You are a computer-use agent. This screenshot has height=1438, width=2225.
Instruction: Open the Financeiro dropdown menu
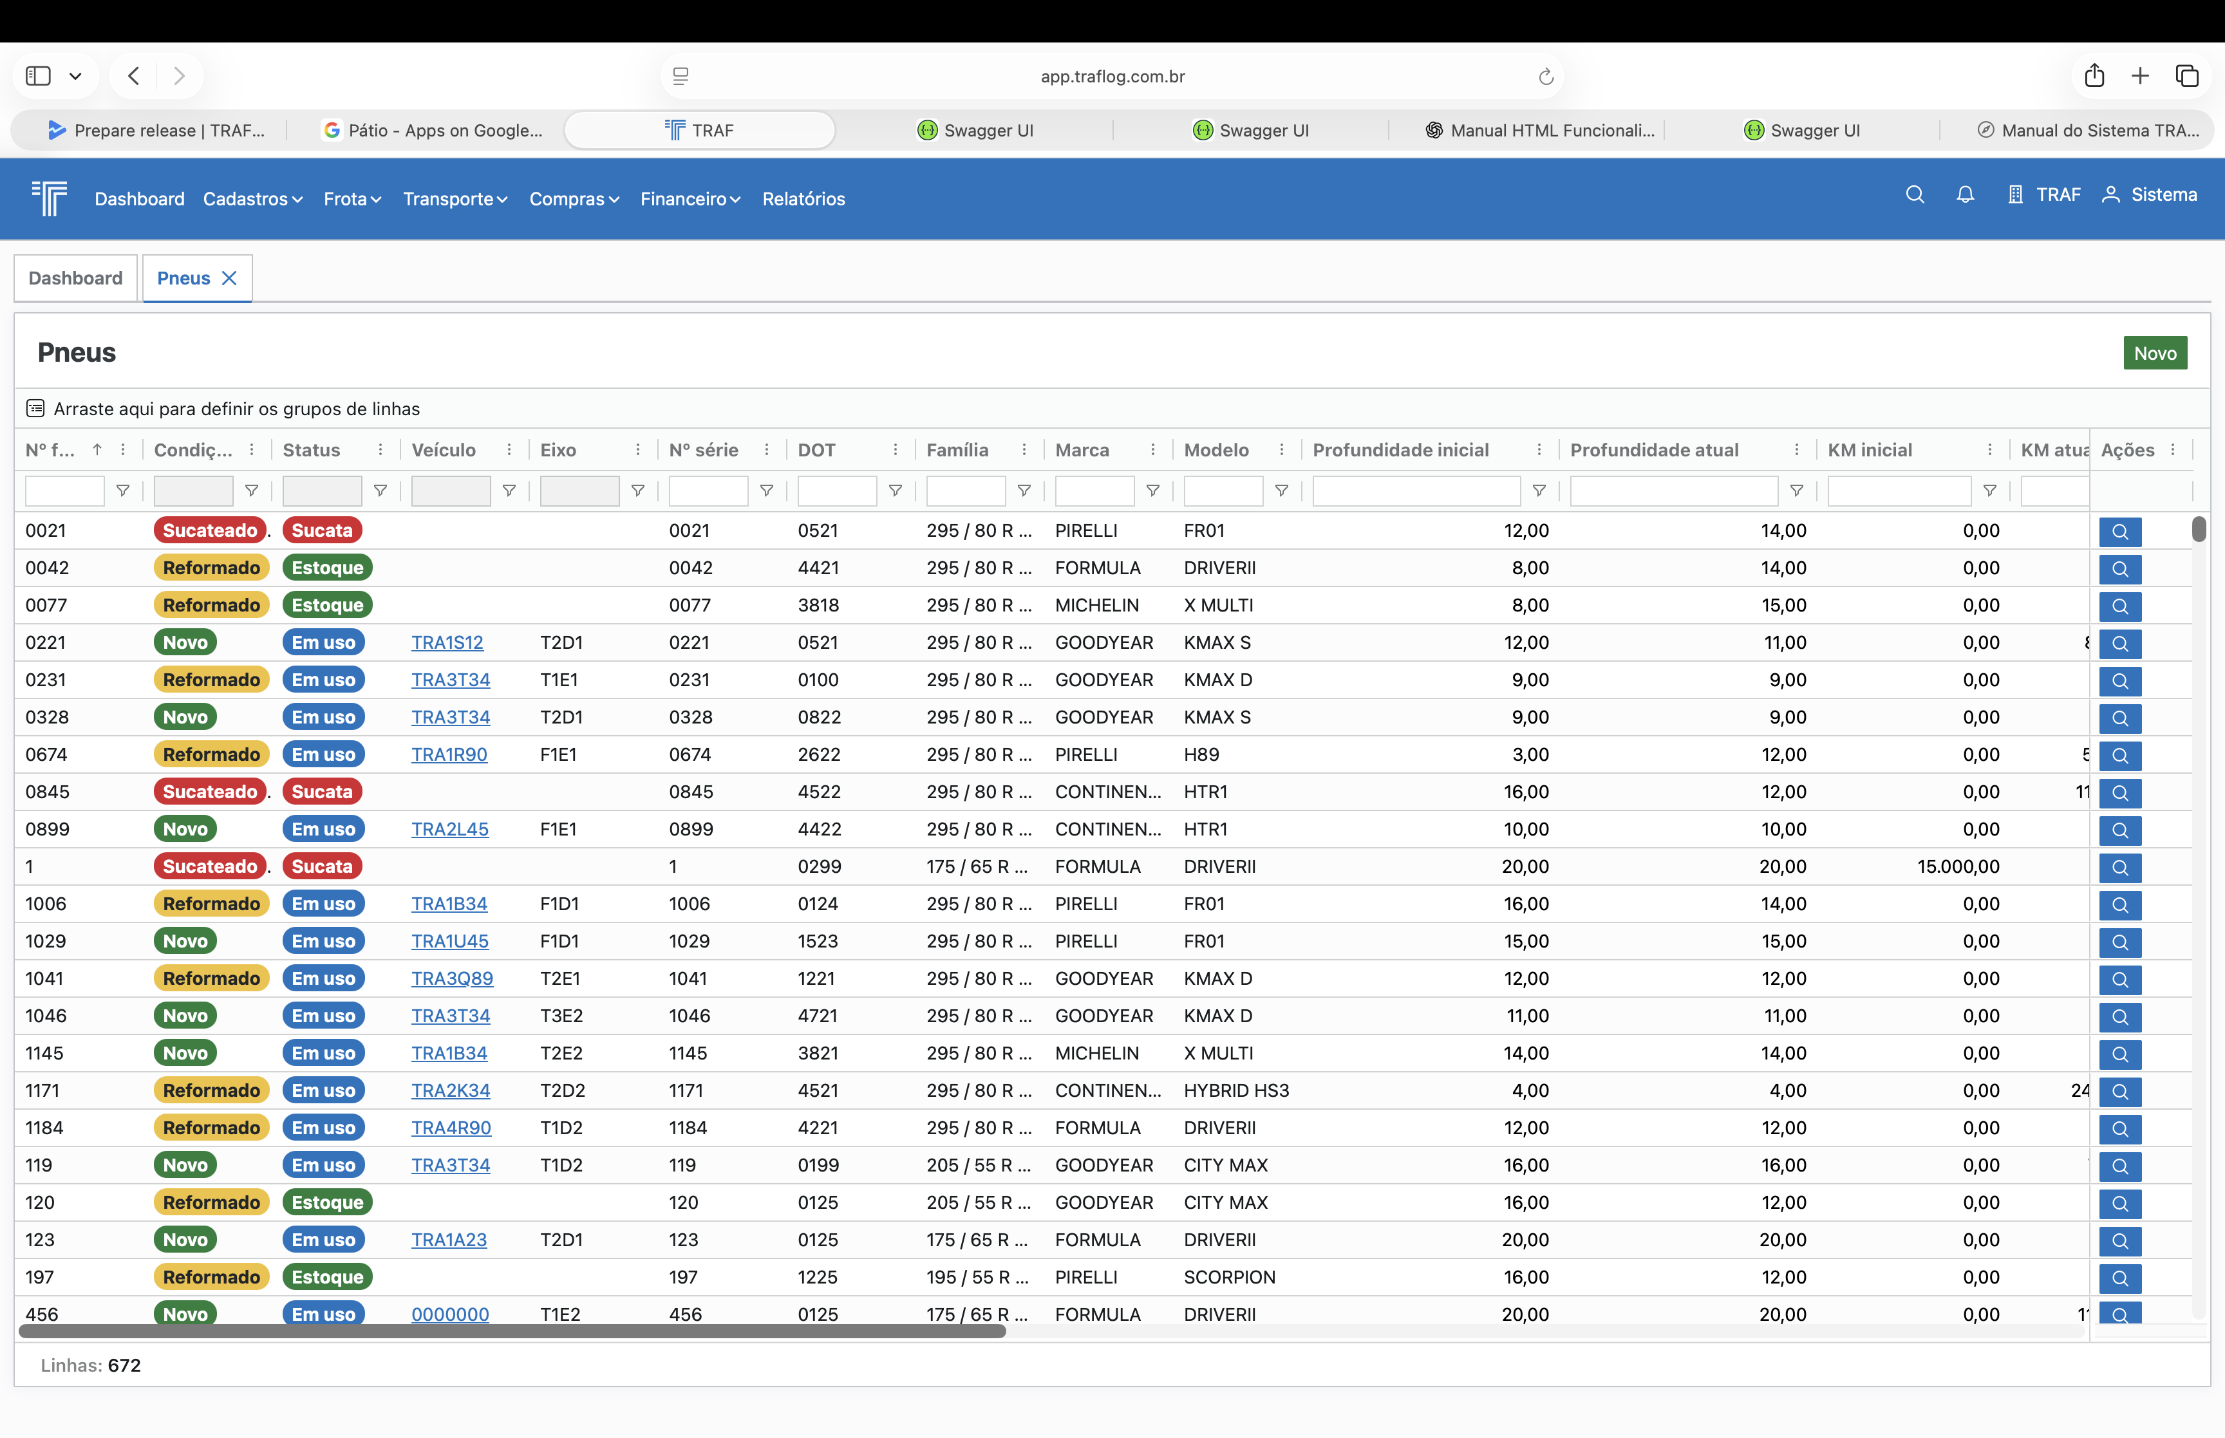point(689,199)
